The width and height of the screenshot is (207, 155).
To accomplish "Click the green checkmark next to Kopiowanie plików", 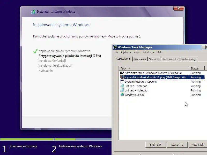I will 35,51.
